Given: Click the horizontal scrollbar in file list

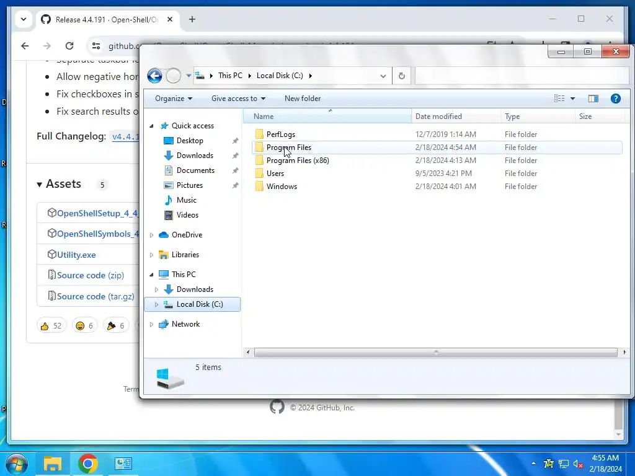Looking at the screenshot, I should 436,353.
